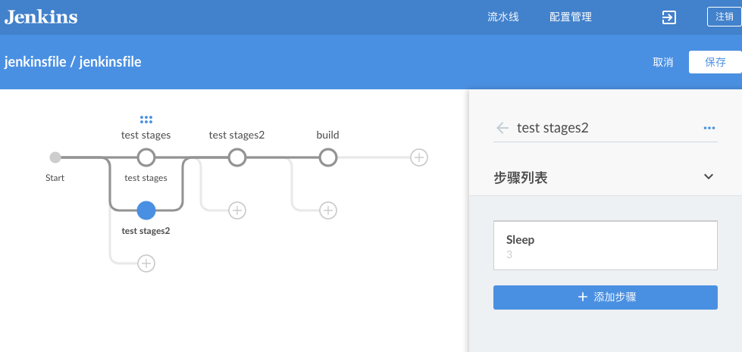
Task: Select the blue test stages2 parallel node
Action: point(146,210)
